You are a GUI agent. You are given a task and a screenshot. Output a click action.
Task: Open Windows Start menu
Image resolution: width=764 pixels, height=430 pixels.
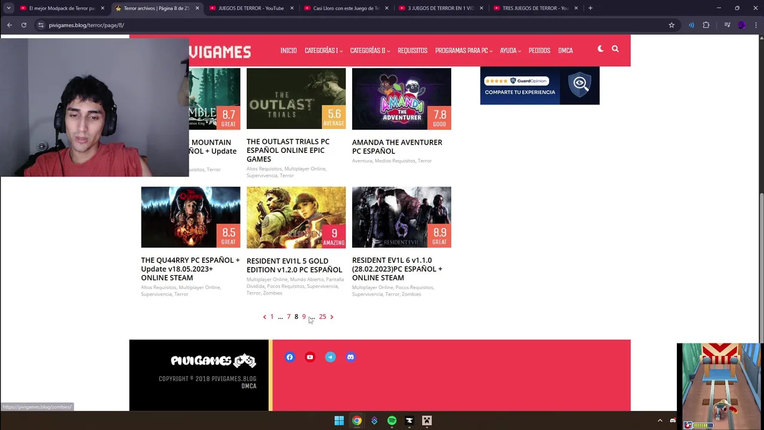(339, 420)
